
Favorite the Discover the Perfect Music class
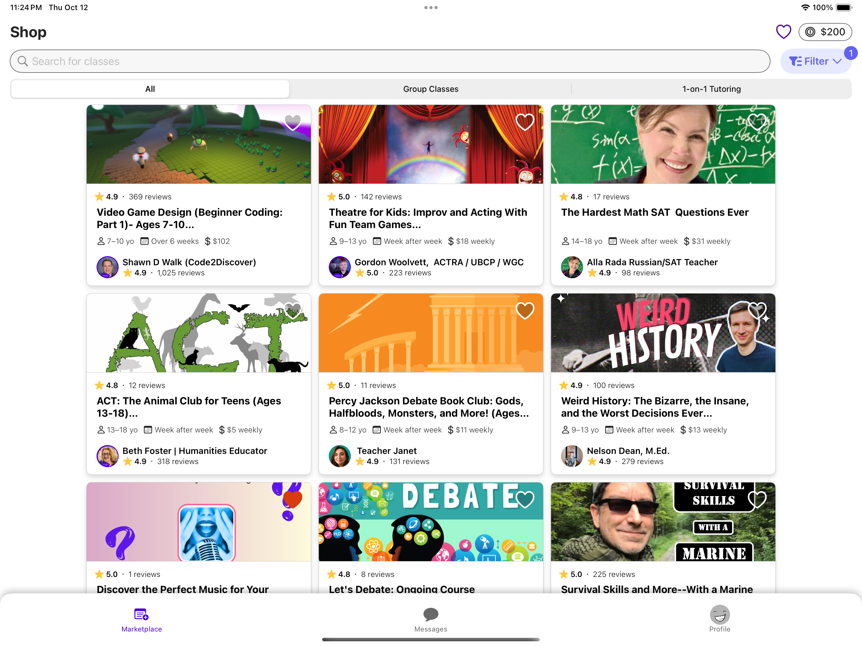pos(293,500)
